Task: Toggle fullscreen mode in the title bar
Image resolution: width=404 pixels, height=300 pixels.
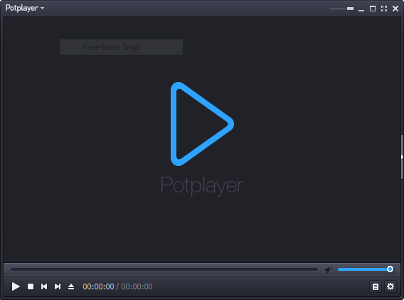Action: [384, 9]
